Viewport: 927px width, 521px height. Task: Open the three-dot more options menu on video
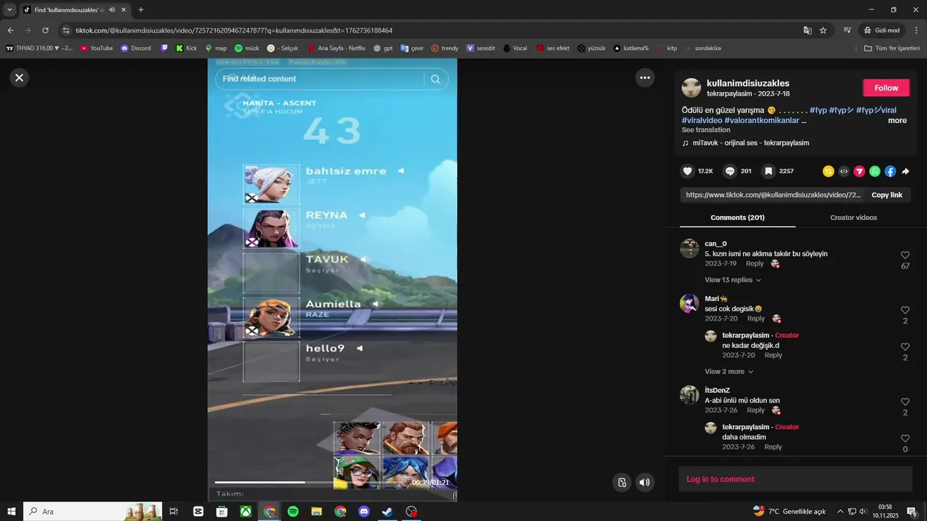[x=645, y=77]
